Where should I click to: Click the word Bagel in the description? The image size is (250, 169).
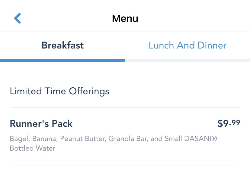(x=18, y=139)
